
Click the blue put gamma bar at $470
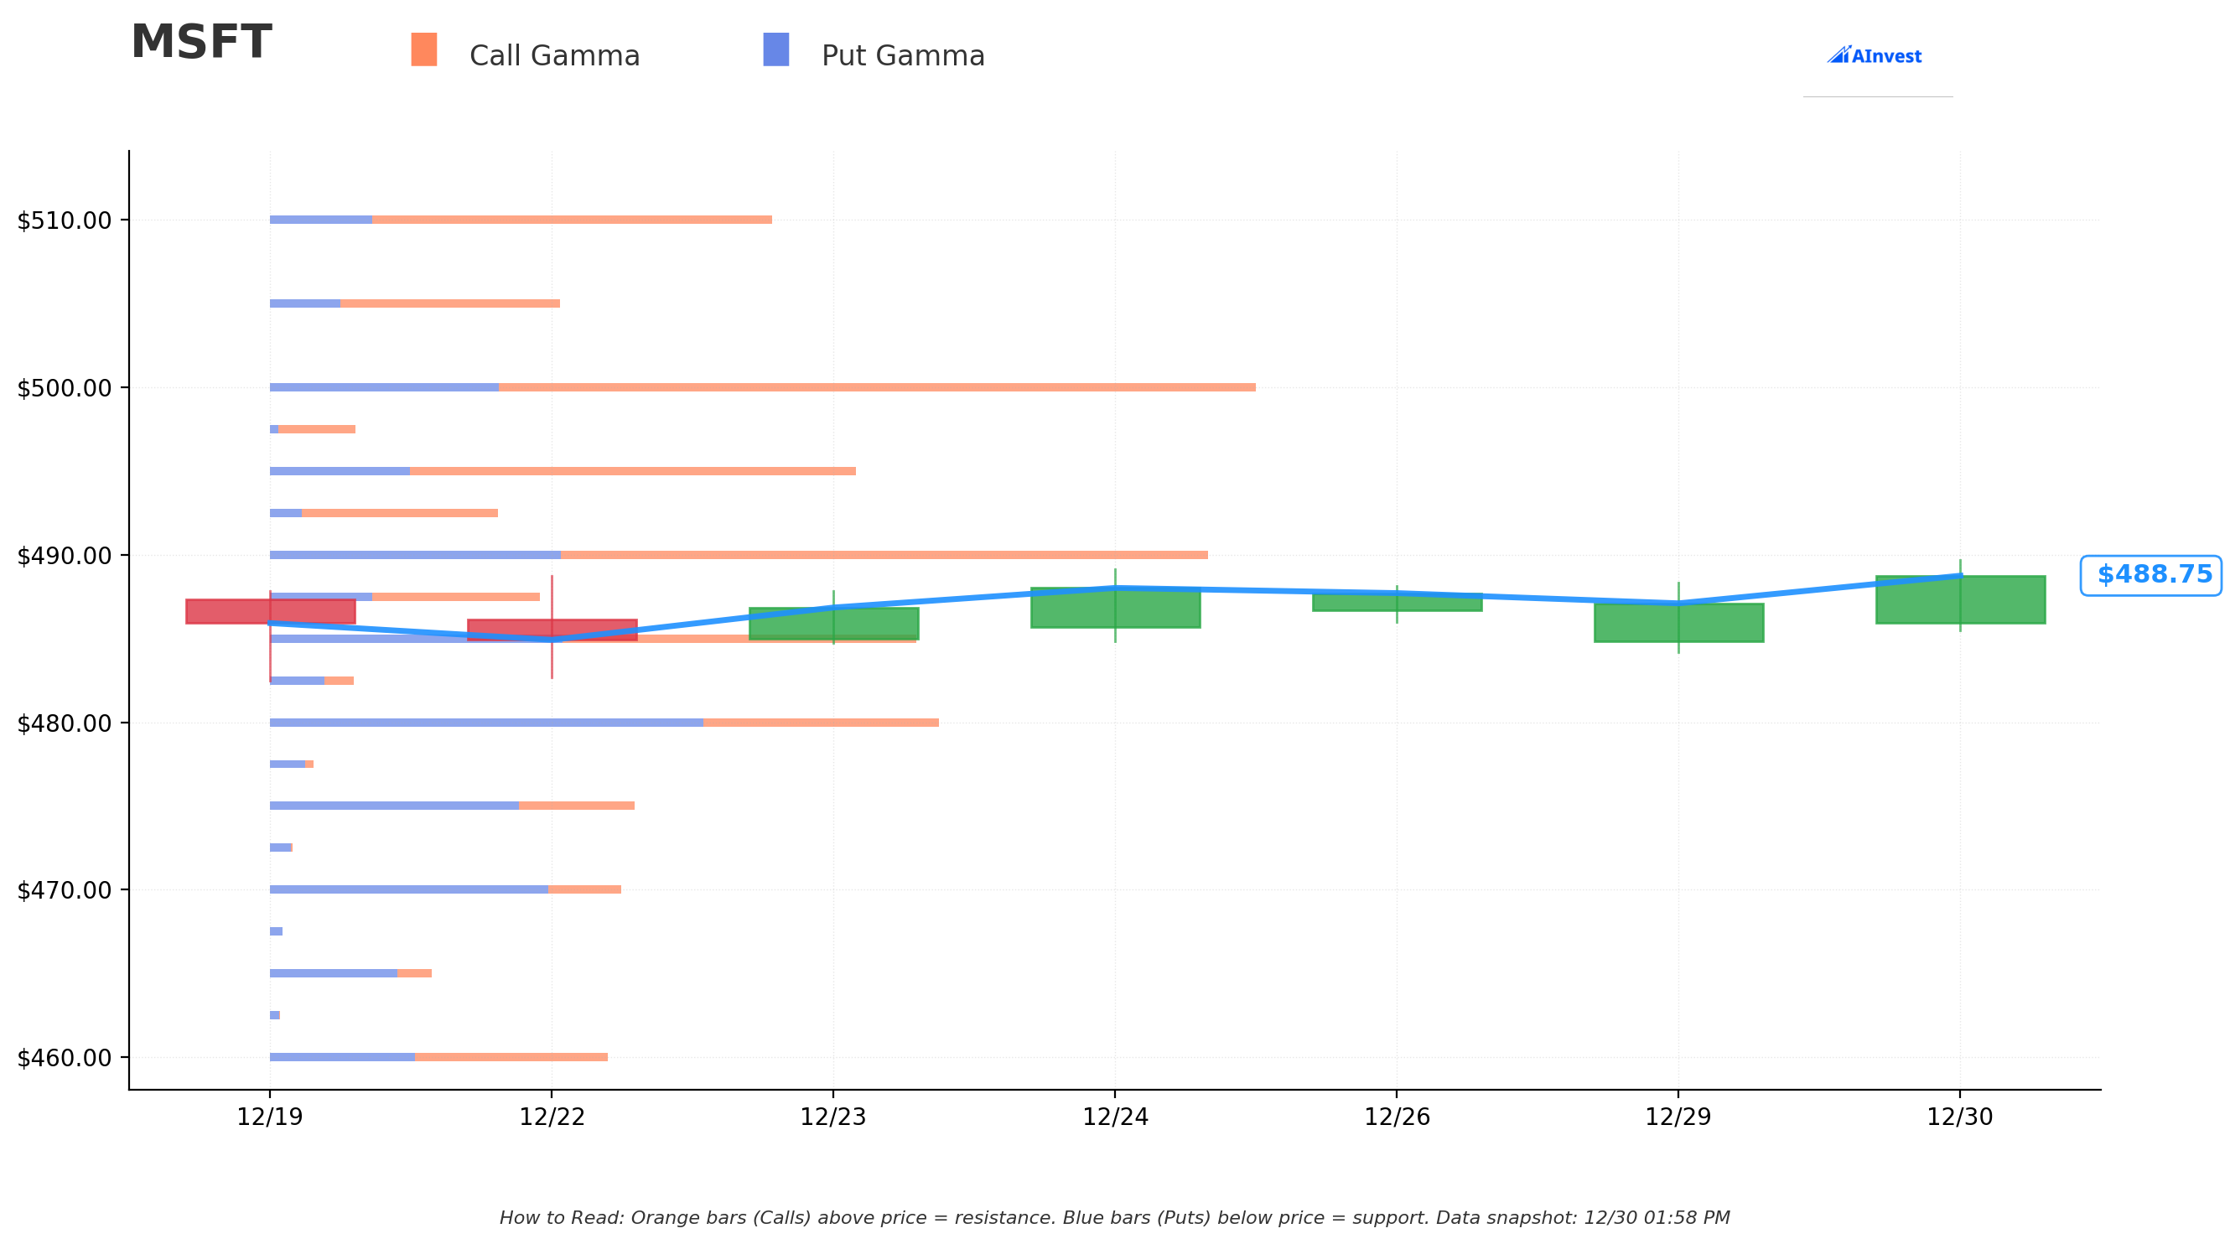pyautogui.click(x=409, y=889)
